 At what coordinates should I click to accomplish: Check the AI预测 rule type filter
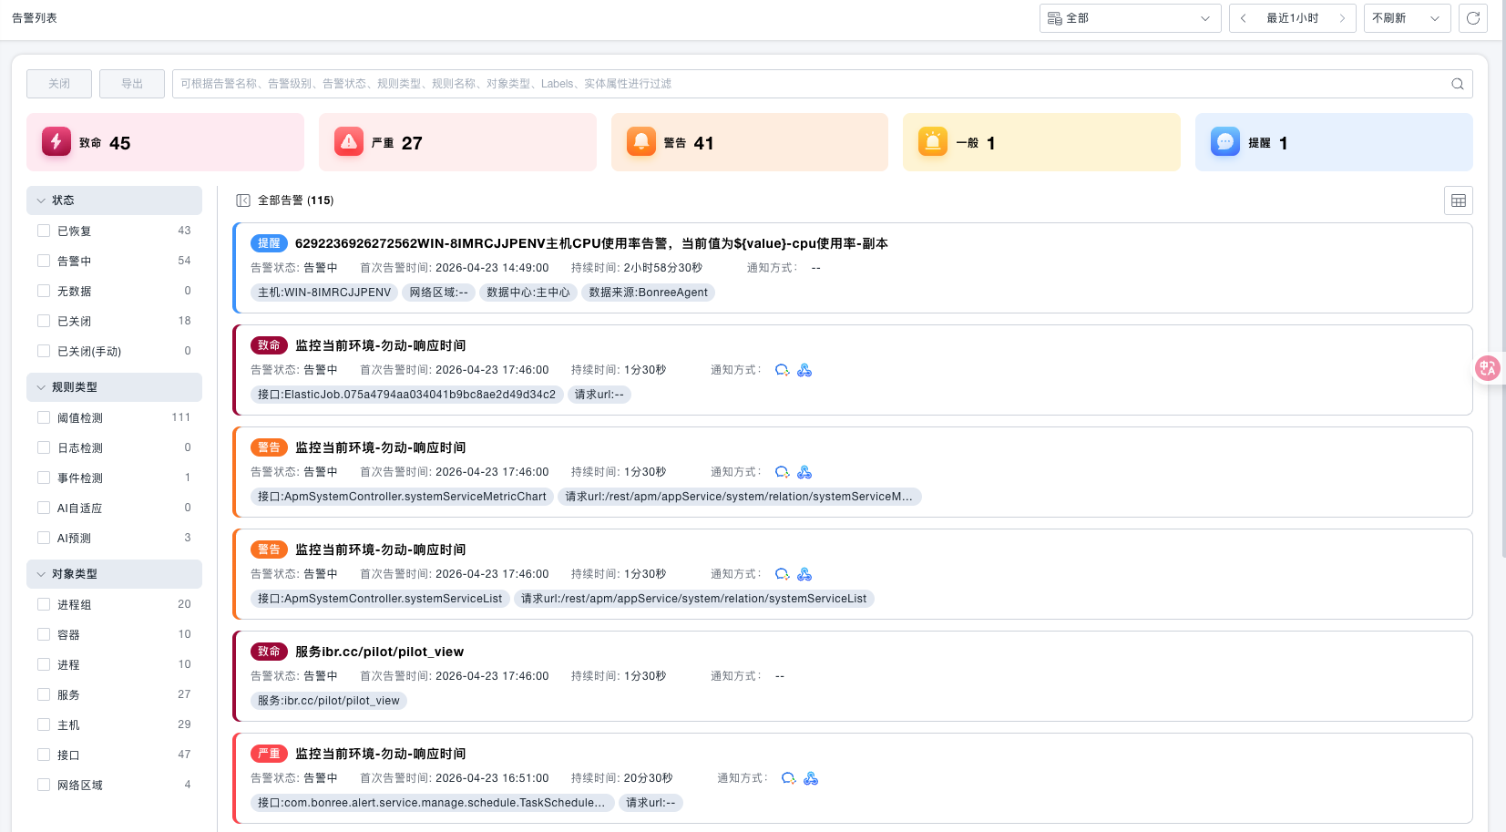pyautogui.click(x=44, y=538)
